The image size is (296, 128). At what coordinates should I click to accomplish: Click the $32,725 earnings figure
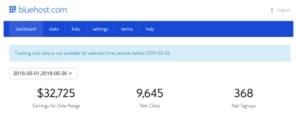tap(56, 93)
